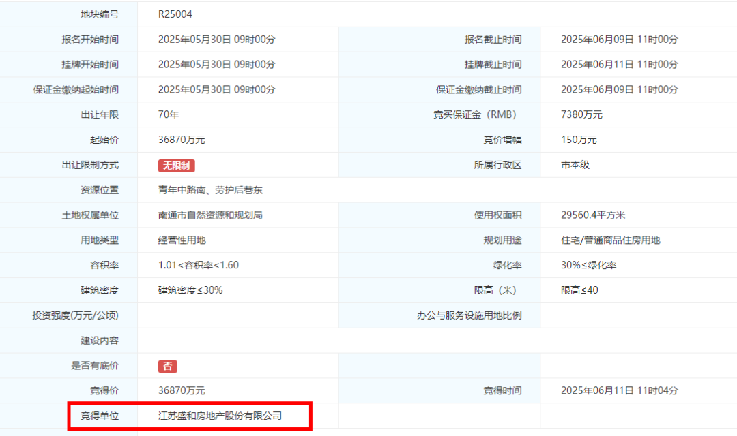The height and width of the screenshot is (436, 737).
Task: Select the district value 市本级
Action: [575, 165]
